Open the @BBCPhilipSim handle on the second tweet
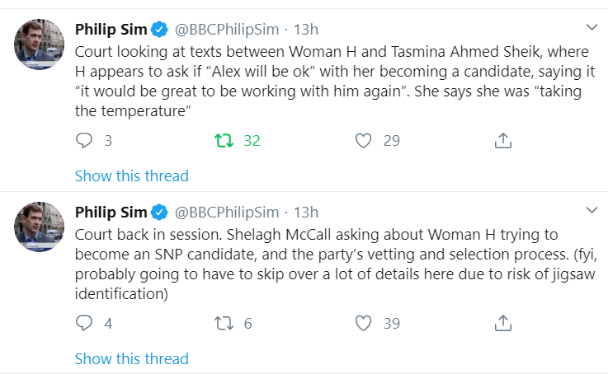The height and width of the screenshot is (374, 608). pyautogui.click(x=227, y=213)
